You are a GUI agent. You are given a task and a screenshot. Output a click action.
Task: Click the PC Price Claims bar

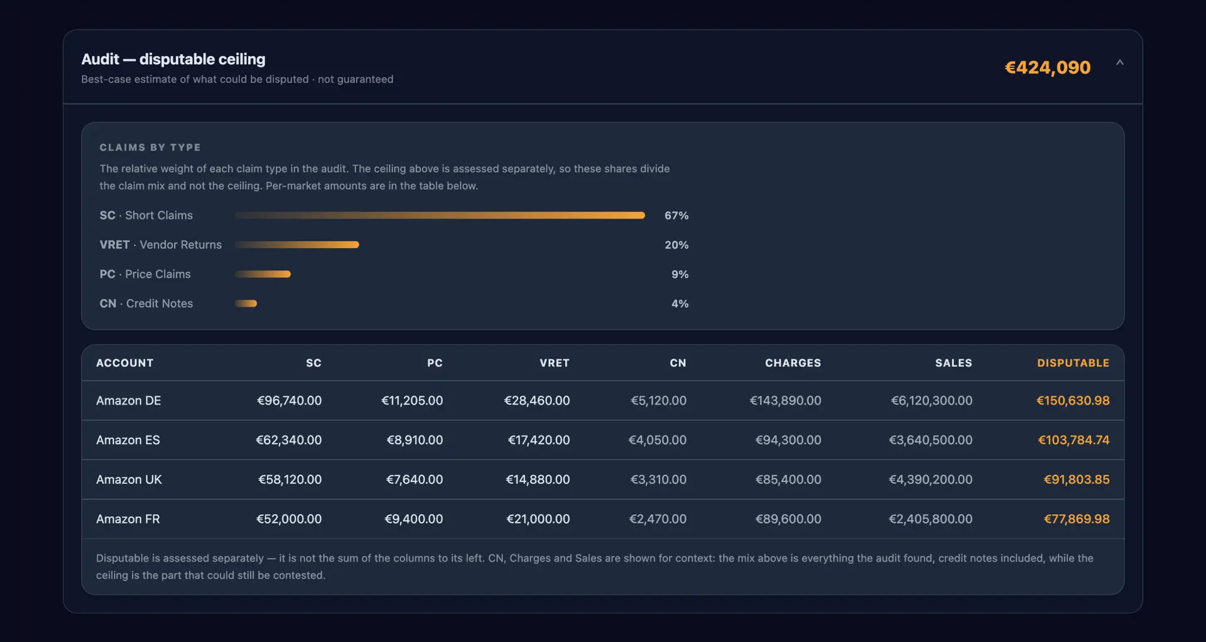[263, 274]
